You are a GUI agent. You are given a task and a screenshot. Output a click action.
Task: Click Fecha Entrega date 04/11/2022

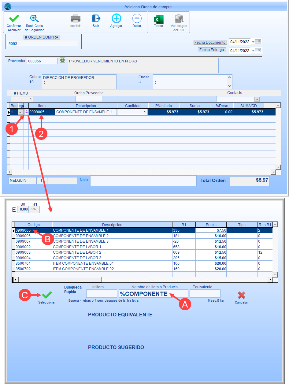(240, 50)
